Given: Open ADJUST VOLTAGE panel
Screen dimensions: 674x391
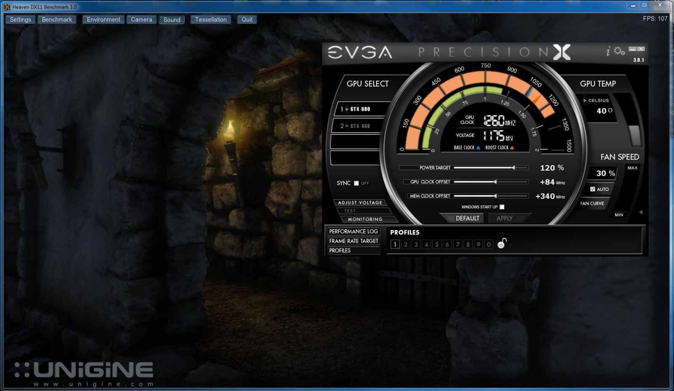Looking at the screenshot, I should pos(360,203).
